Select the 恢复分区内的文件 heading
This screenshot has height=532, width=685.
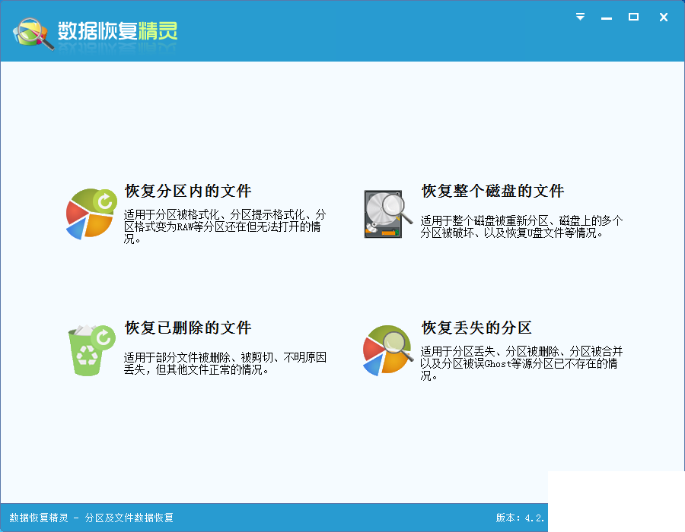(188, 191)
